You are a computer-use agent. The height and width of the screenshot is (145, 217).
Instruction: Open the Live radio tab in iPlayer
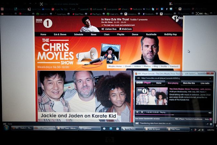[x=205, y=83]
